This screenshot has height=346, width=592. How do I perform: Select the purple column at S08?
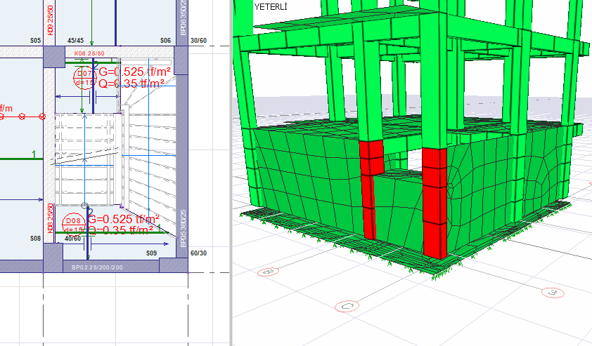(x=55, y=253)
